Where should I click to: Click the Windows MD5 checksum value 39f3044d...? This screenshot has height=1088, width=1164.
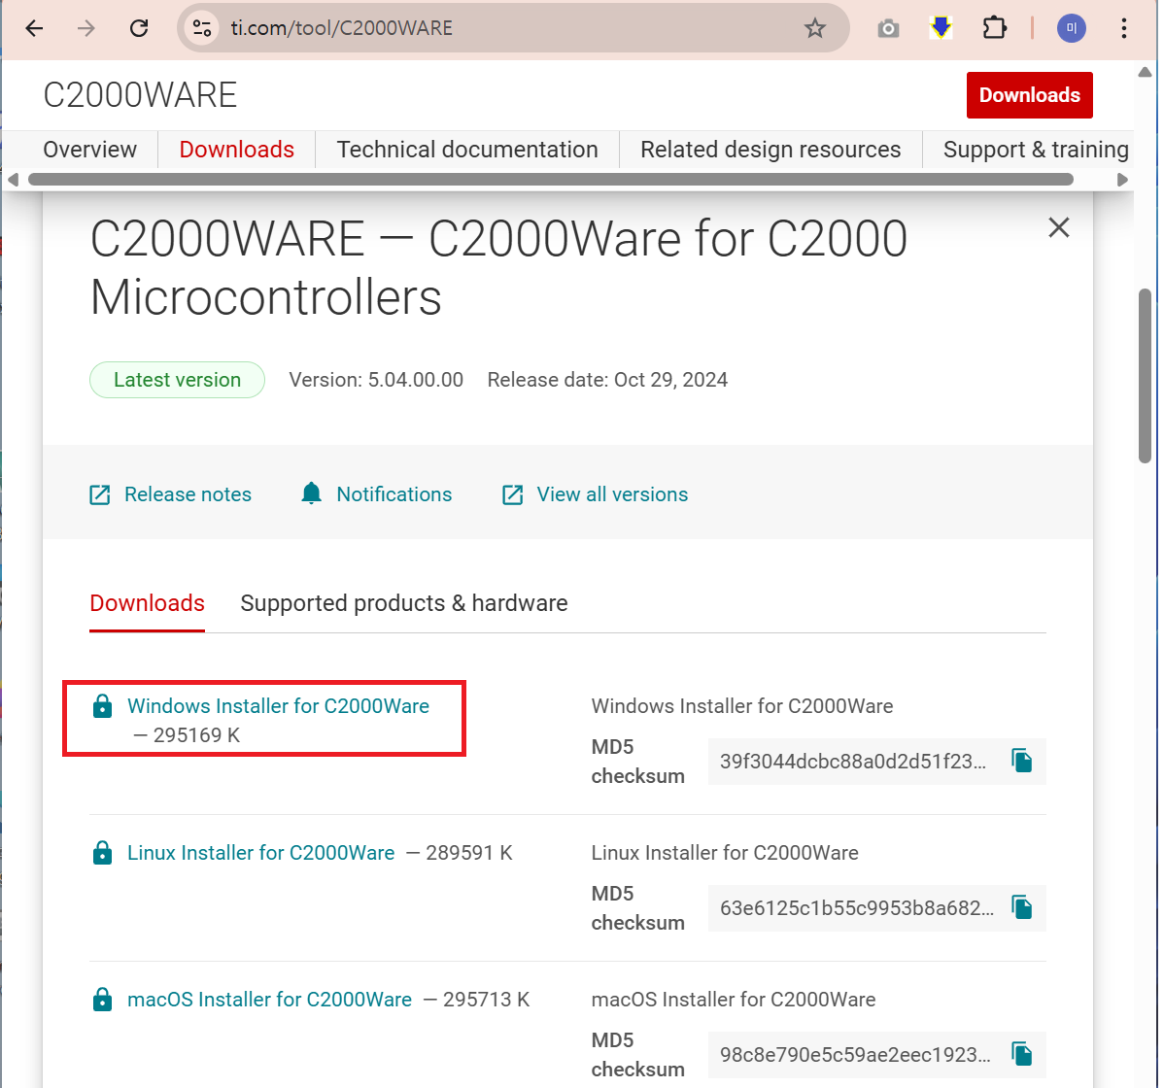[x=853, y=762]
